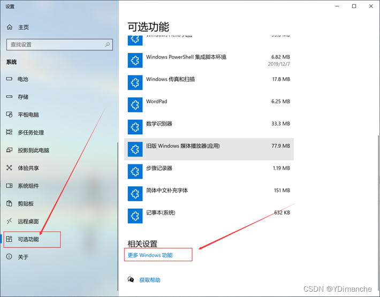Click the multitasking icon for 多任务处理
The width and height of the screenshot is (380, 297).
coord(9,132)
